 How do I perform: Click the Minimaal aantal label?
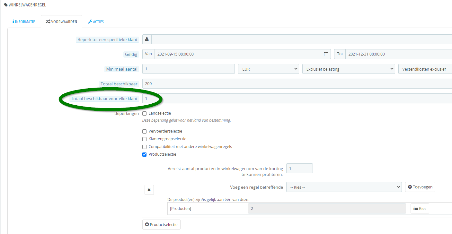122,69
